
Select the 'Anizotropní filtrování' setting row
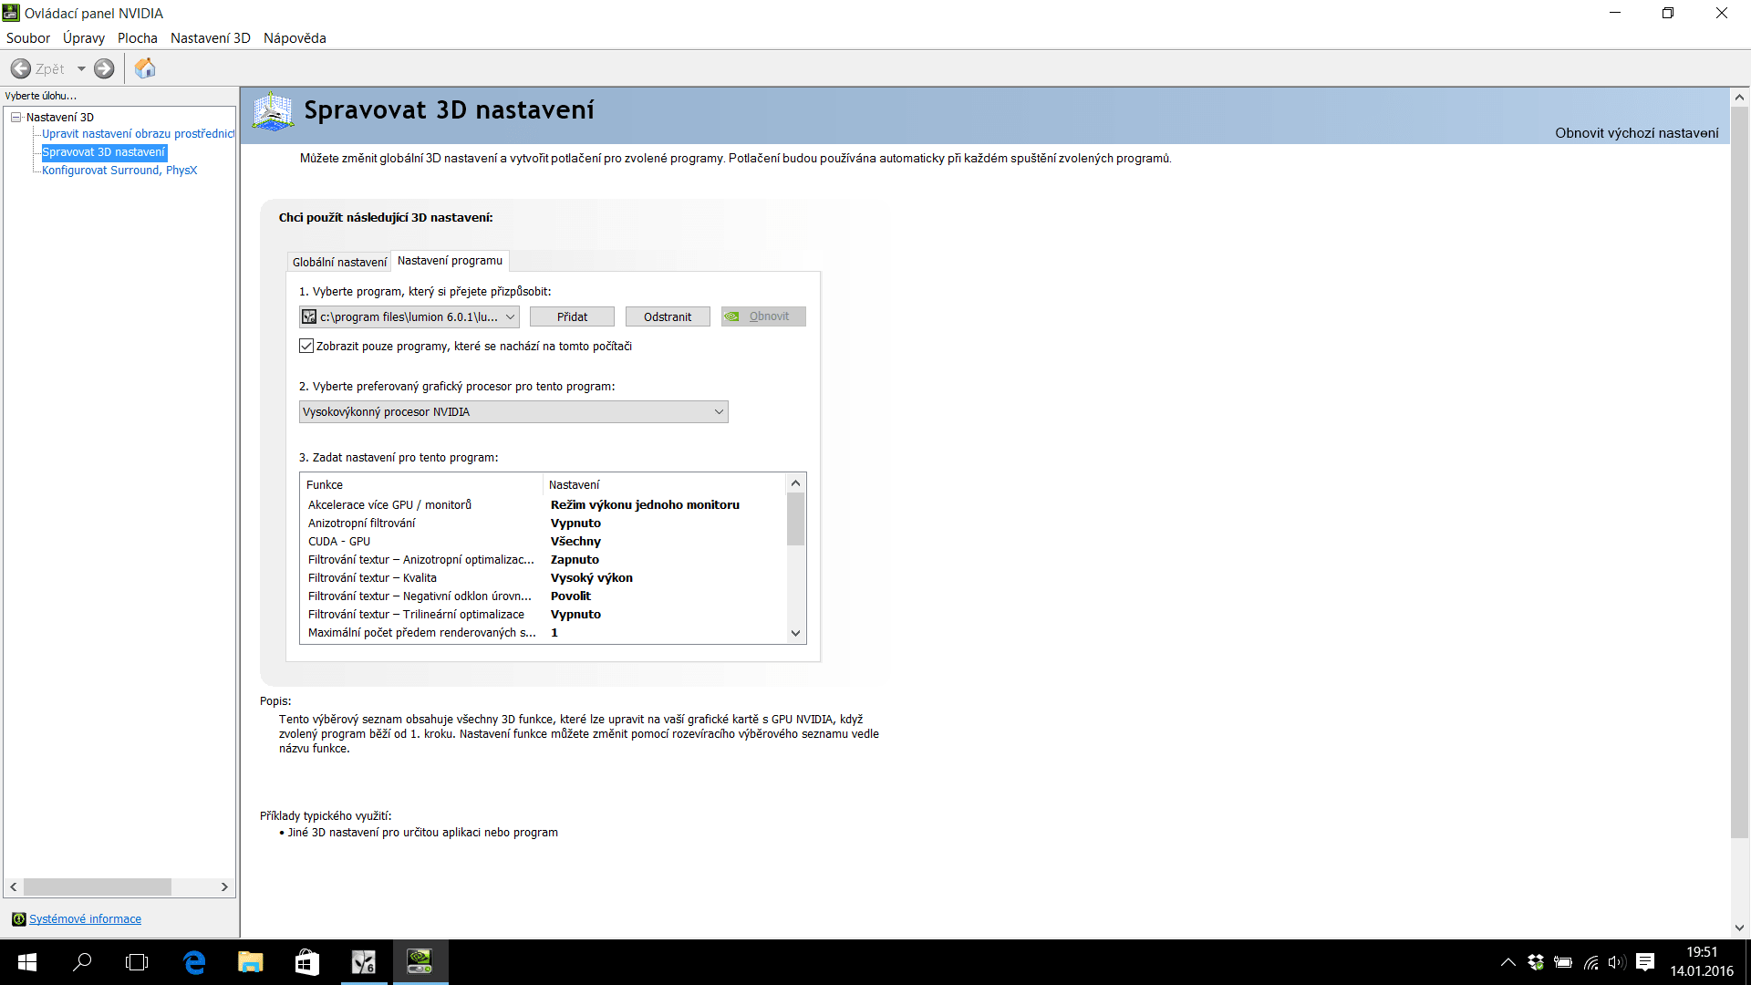543,524
